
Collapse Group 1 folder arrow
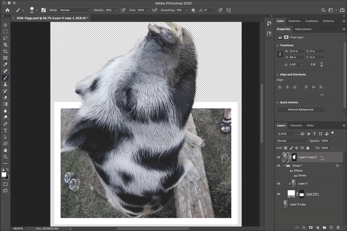(284, 165)
